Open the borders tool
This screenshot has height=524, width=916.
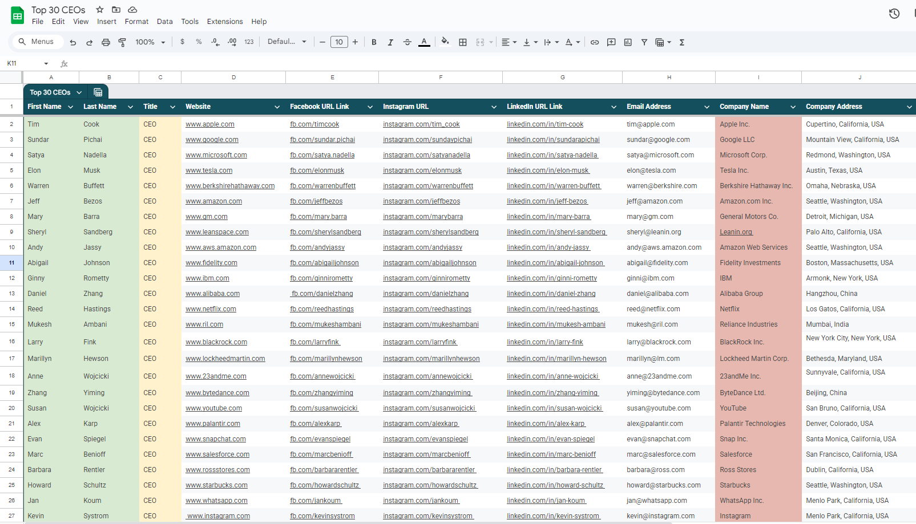[463, 42]
